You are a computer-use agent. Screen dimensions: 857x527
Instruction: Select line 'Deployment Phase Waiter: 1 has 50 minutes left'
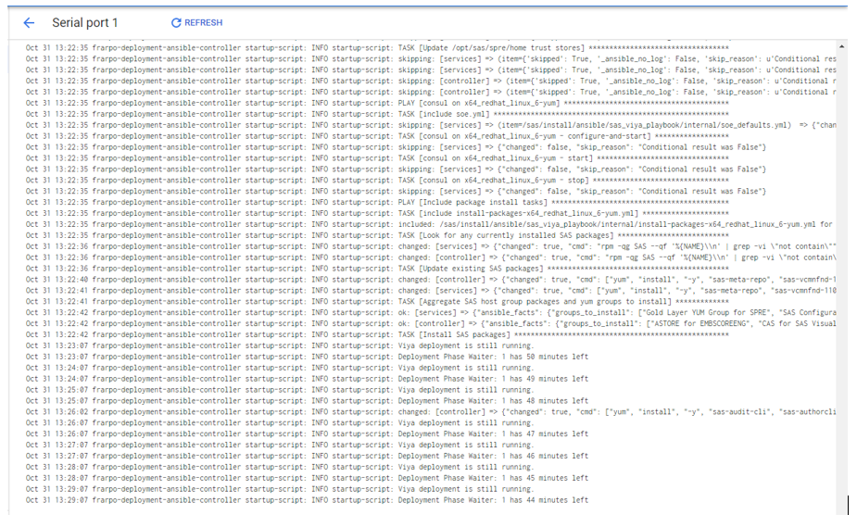click(307, 357)
